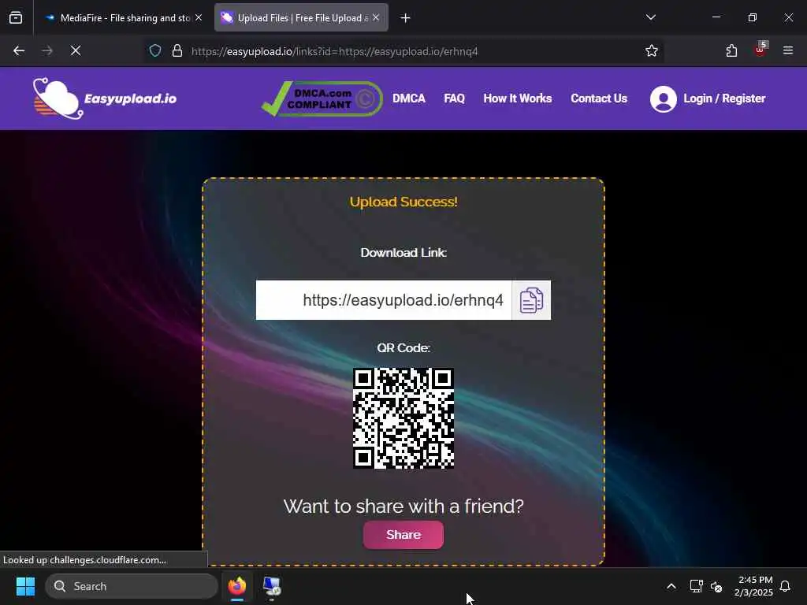
Task: Switch to the MediaFire tab
Action: 123,18
